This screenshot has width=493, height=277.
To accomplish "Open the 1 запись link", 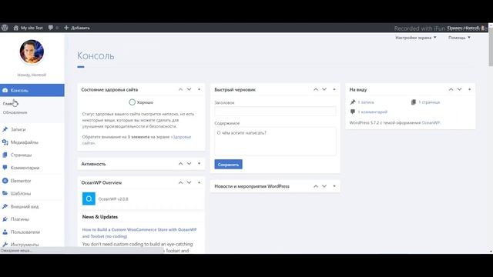I will (x=366, y=102).
